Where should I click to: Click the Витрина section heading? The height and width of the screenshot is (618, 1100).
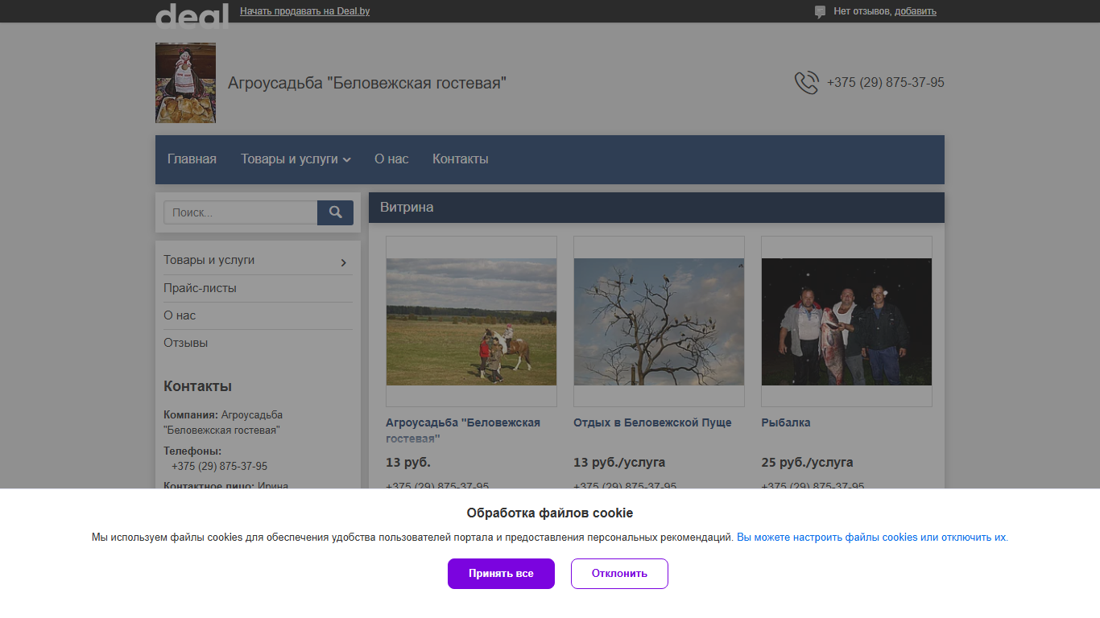407,208
